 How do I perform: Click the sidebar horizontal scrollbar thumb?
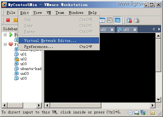click(x=15, y=105)
